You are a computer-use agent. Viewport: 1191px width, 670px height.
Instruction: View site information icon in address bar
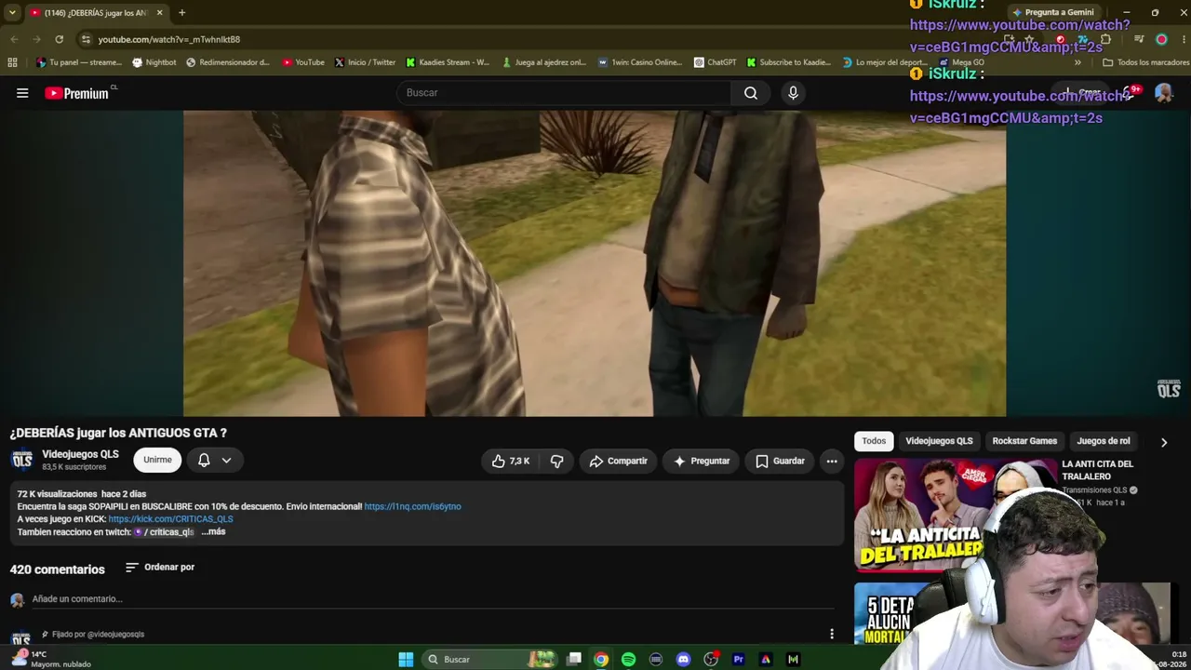click(86, 39)
